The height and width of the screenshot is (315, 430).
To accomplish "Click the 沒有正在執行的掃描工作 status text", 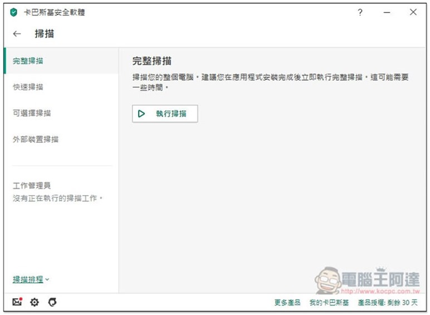I will click(x=57, y=198).
